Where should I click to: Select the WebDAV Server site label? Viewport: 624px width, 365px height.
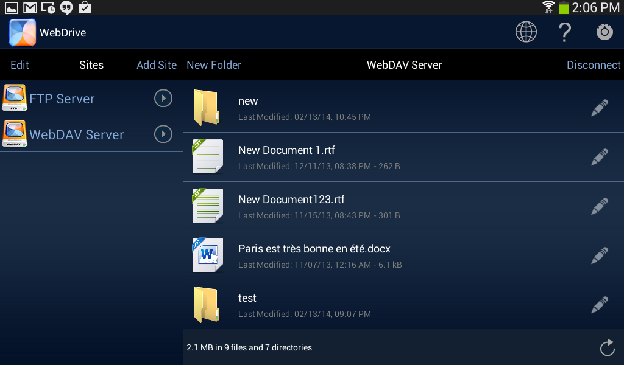tap(77, 134)
